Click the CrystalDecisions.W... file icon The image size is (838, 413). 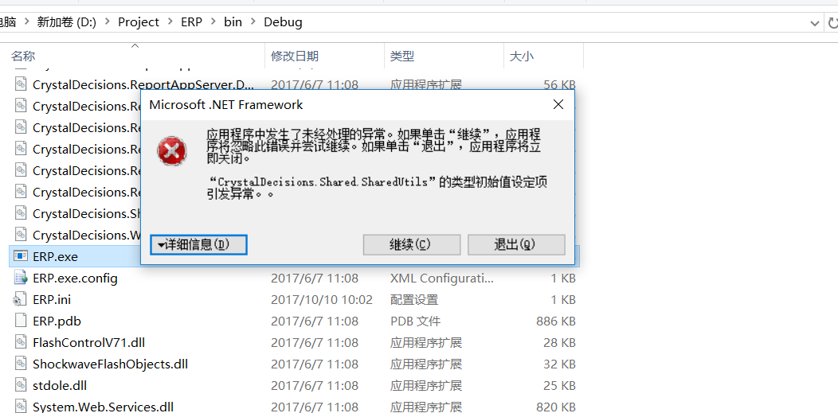[20, 235]
